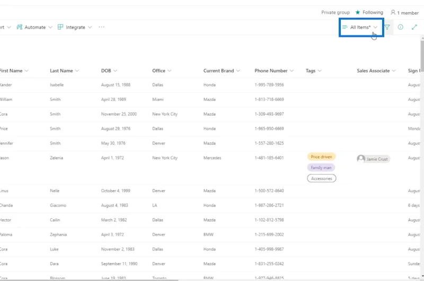Click the purple Family man tag
The height and width of the screenshot is (281, 424).
[x=321, y=167]
